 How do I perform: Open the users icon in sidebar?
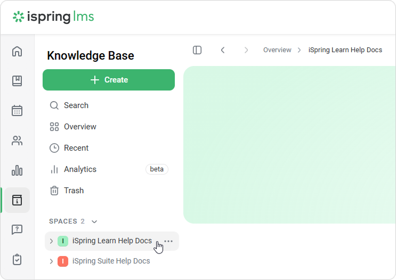[17, 141]
